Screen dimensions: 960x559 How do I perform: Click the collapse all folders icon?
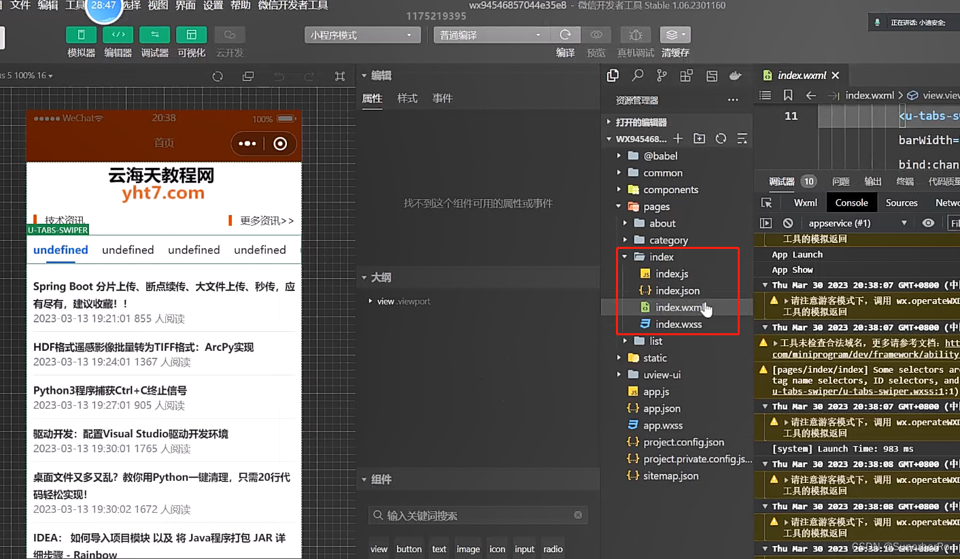pyautogui.click(x=742, y=139)
